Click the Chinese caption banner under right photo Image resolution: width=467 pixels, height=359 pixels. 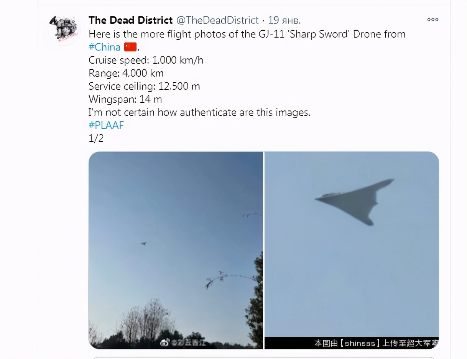pyautogui.click(x=375, y=343)
